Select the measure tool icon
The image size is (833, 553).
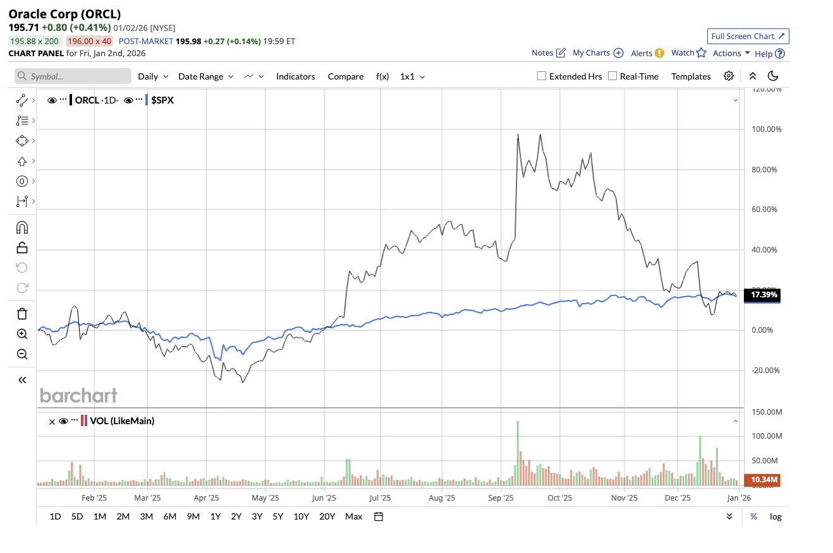point(22,201)
